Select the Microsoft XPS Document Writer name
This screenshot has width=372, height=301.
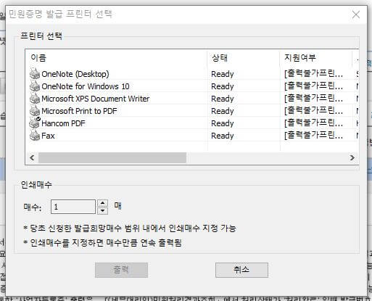pos(96,99)
